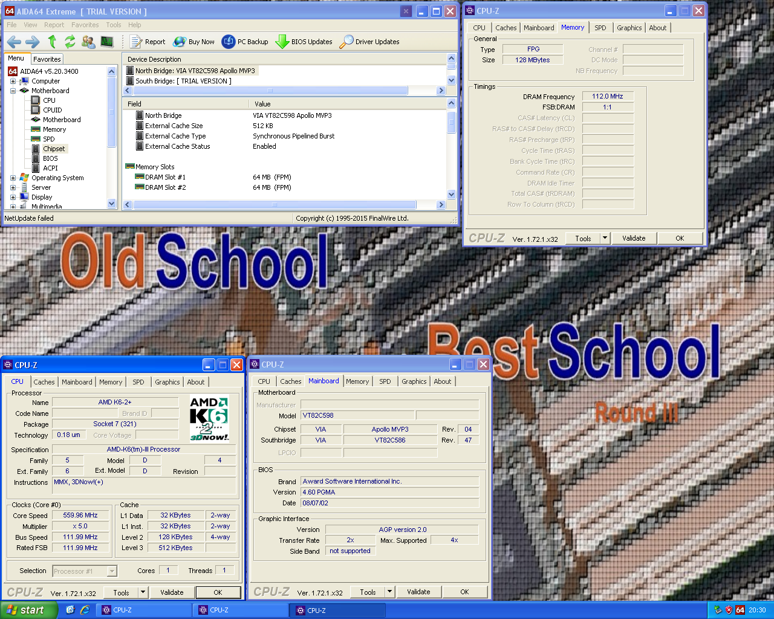Click the Value column header
Image resolution: width=774 pixels, height=619 pixels.
[348, 104]
